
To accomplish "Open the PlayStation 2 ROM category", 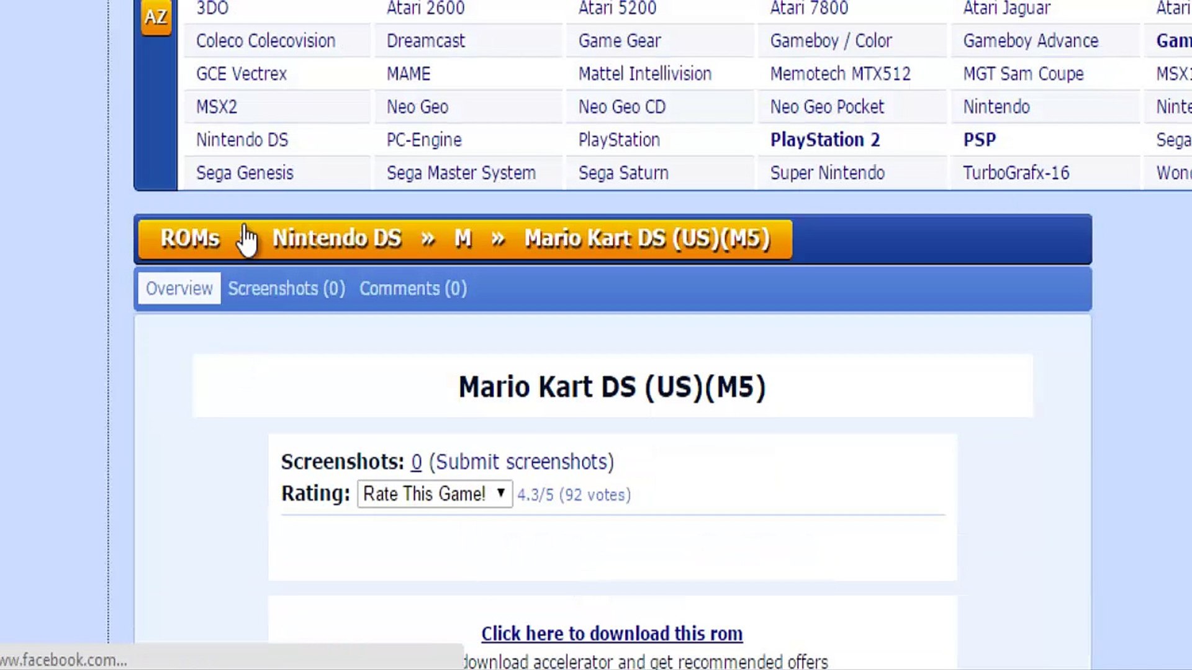I will click(824, 140).
